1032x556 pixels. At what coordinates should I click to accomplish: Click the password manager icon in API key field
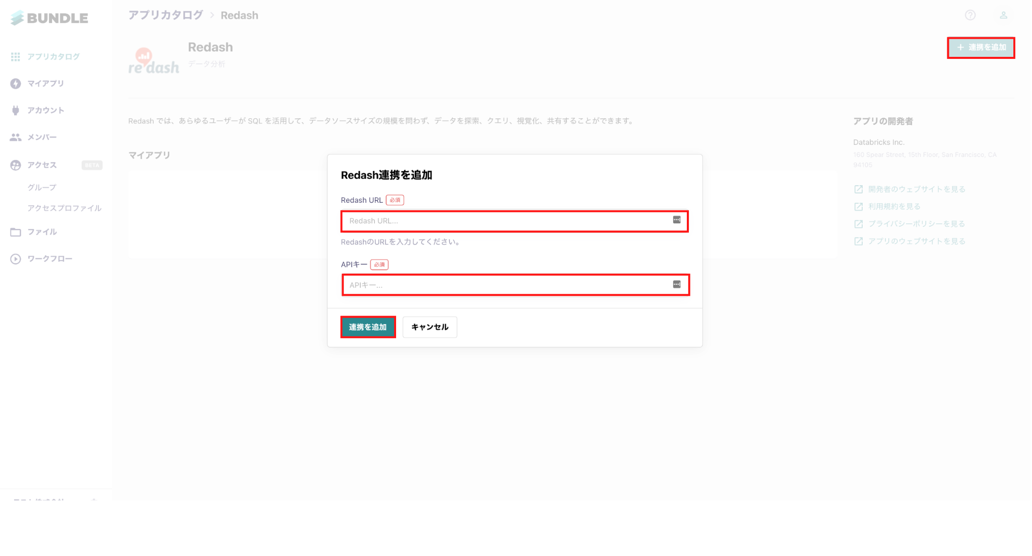[x=677, y=284]
